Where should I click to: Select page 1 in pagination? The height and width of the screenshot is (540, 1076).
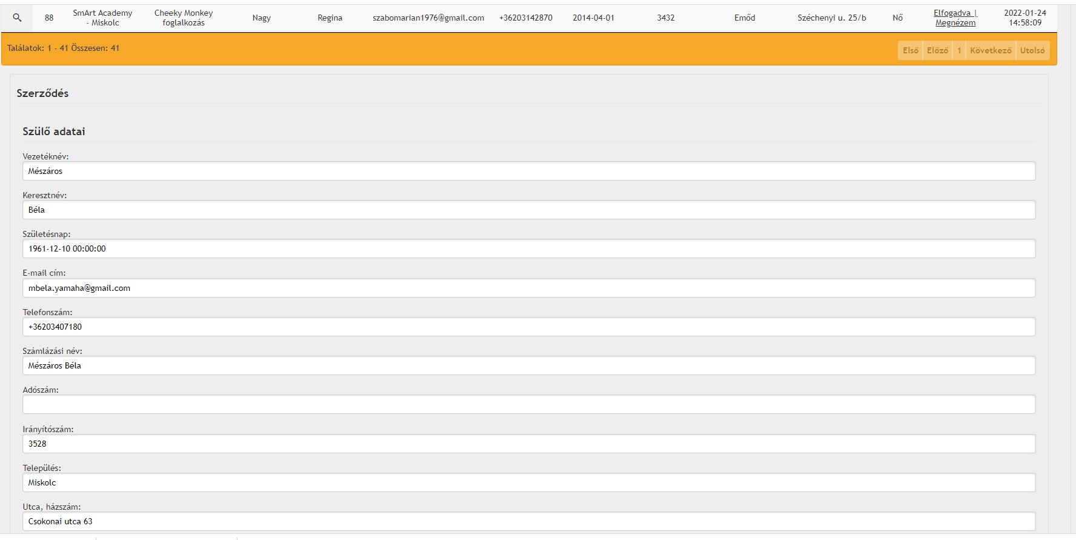958,50
